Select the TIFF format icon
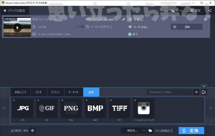 tap(120, 108)
